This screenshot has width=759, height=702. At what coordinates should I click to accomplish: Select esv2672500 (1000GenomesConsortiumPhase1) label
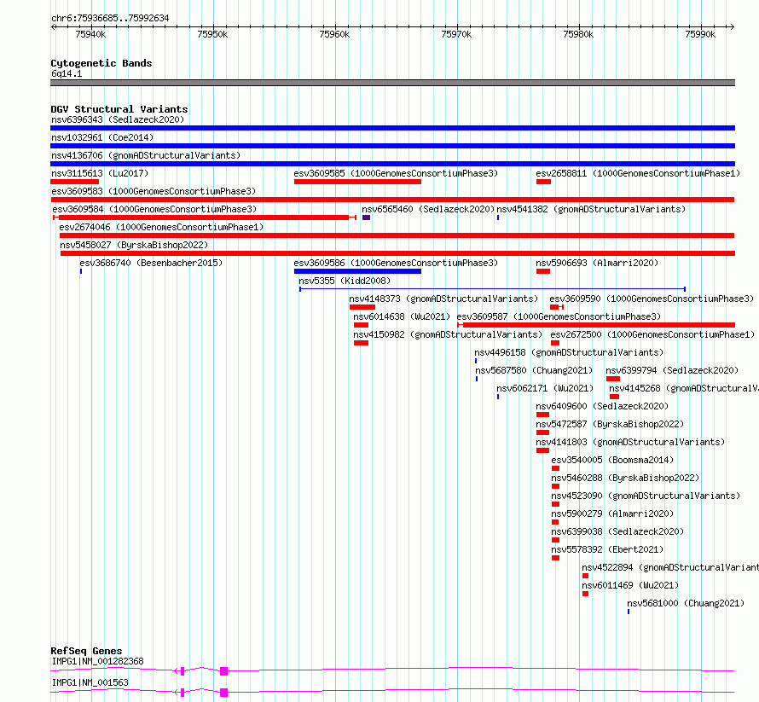click(652, 334)
